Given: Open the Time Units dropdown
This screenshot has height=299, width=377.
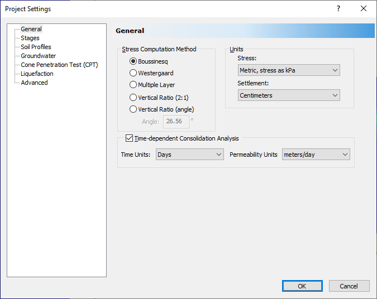Looking at the screenshot, I should tap(190, 155).
